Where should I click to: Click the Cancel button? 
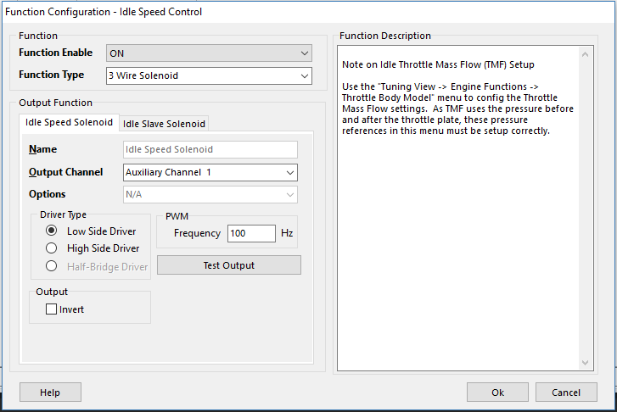[566, 393]
